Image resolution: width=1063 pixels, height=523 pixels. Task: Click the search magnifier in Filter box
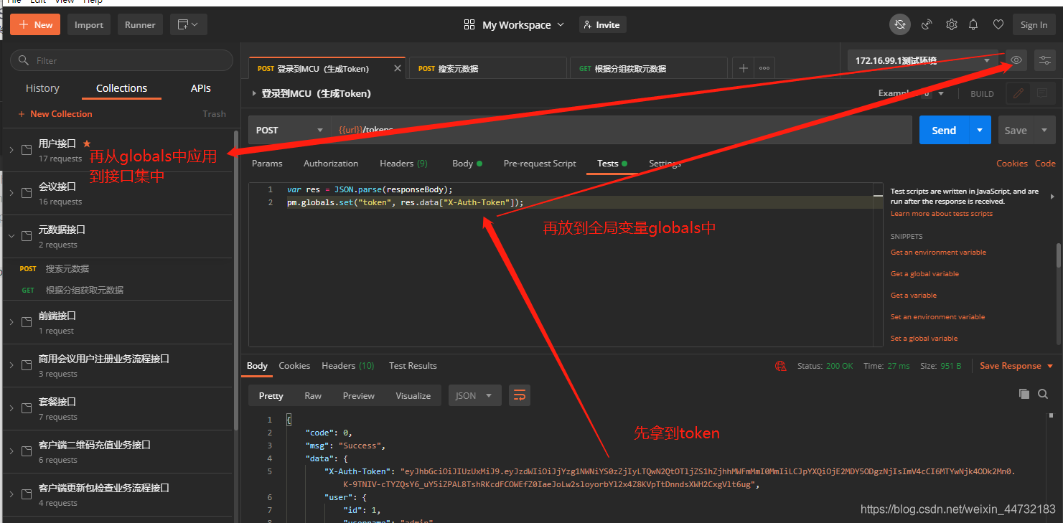point(24,60)
